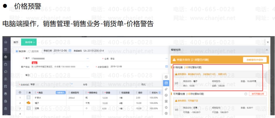Screen dimensions: 275x118
Task: Click the 备注 input field
Action: click(61, 75)
